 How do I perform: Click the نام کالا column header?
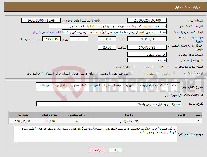(x=129, y=115)
